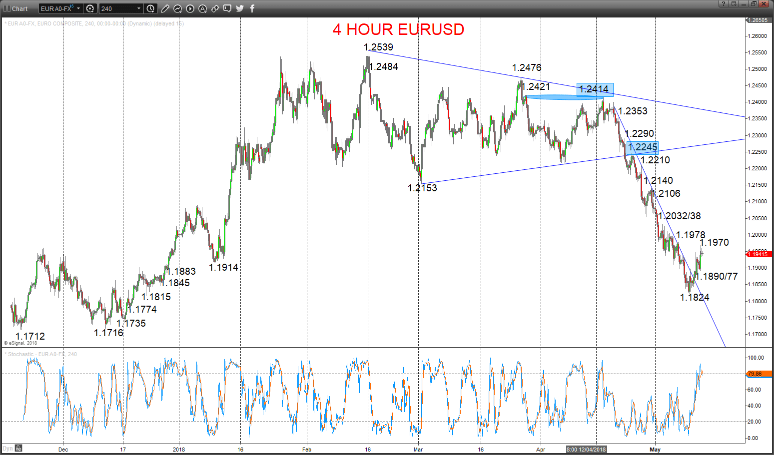Open the help question mark button
The height and width of the screenshot is (455, 774).
(723, 3)
